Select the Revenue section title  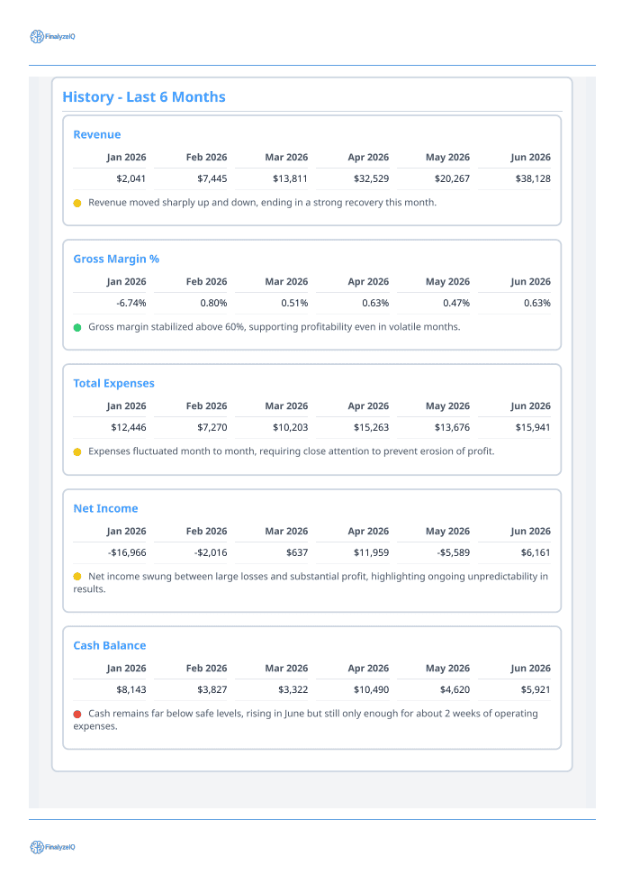(97, 135)
